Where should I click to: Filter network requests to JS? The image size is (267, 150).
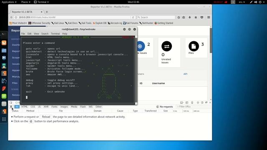pyautogui.click(x=39, y=107)
